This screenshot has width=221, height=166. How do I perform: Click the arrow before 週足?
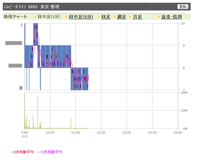pyautogui.click(x=115, y=17)
